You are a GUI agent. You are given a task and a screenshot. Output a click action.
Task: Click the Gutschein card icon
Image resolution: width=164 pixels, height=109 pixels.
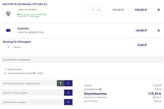(8, 30)
